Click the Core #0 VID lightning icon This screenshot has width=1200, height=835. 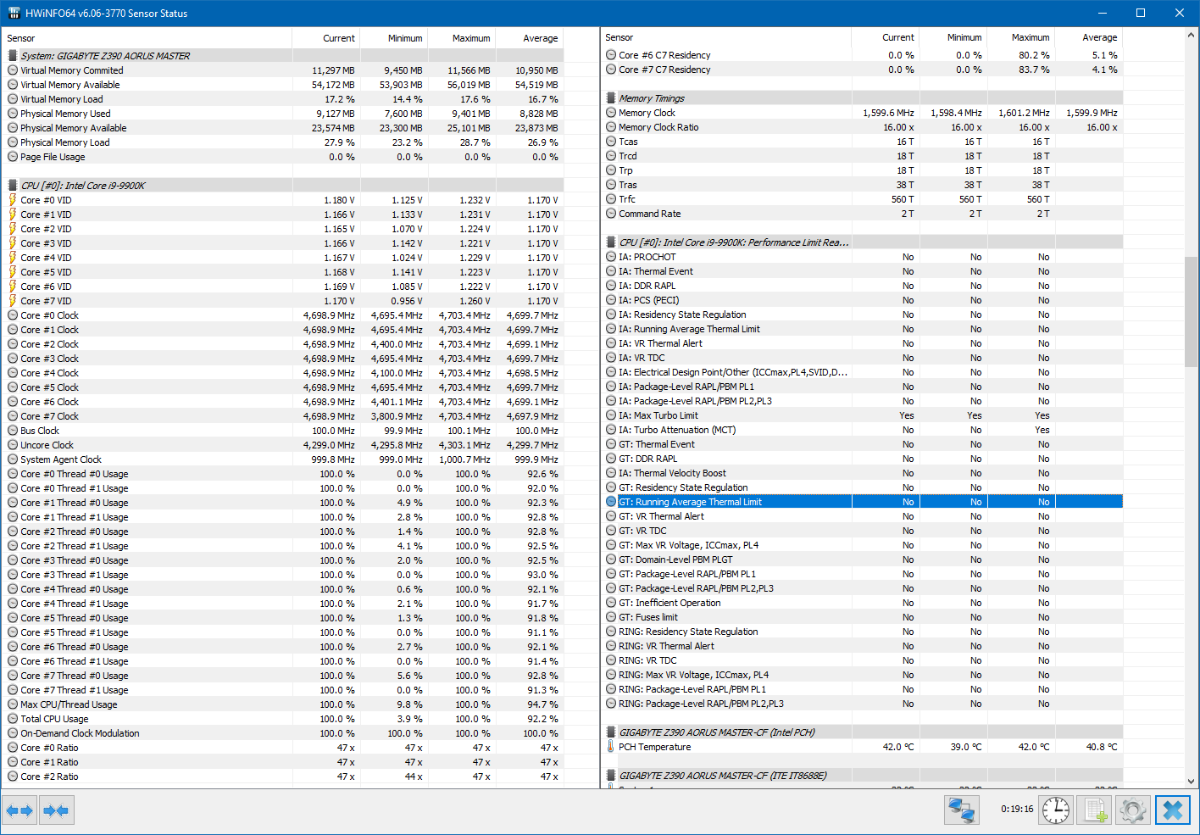[13, 200]
